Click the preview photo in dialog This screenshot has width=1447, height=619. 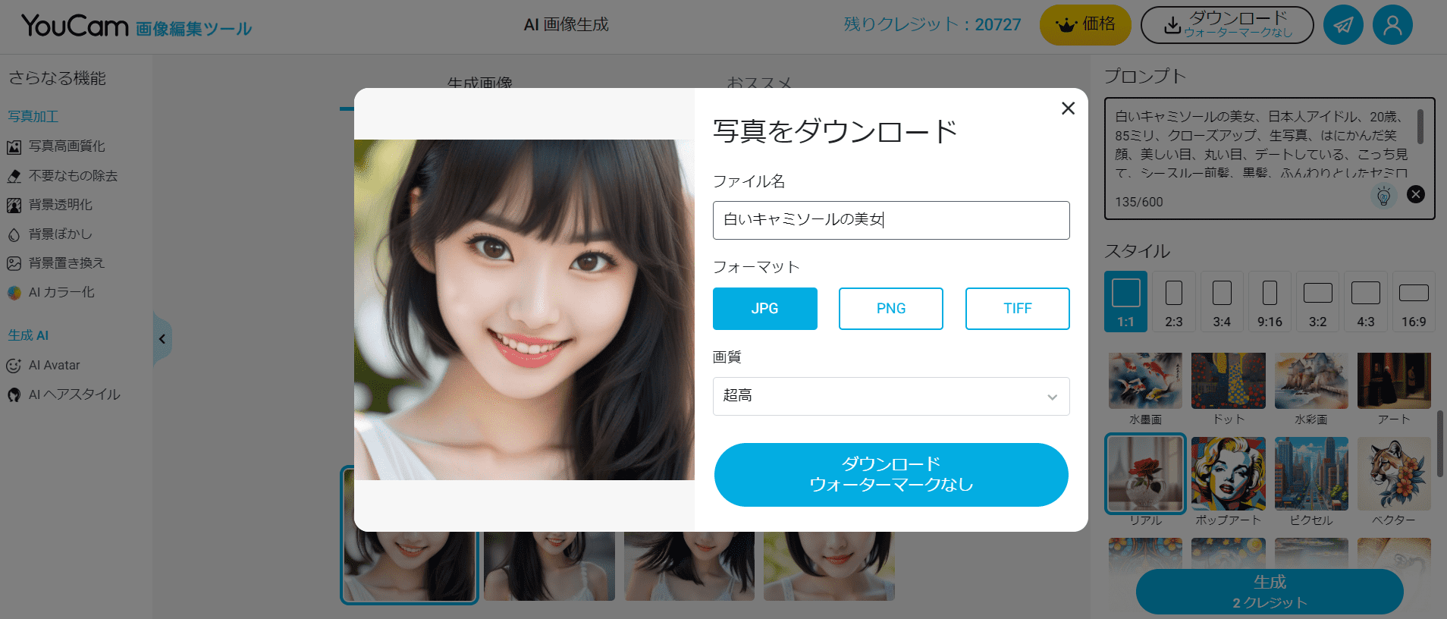pyautogui.click(x=524, y=309)
